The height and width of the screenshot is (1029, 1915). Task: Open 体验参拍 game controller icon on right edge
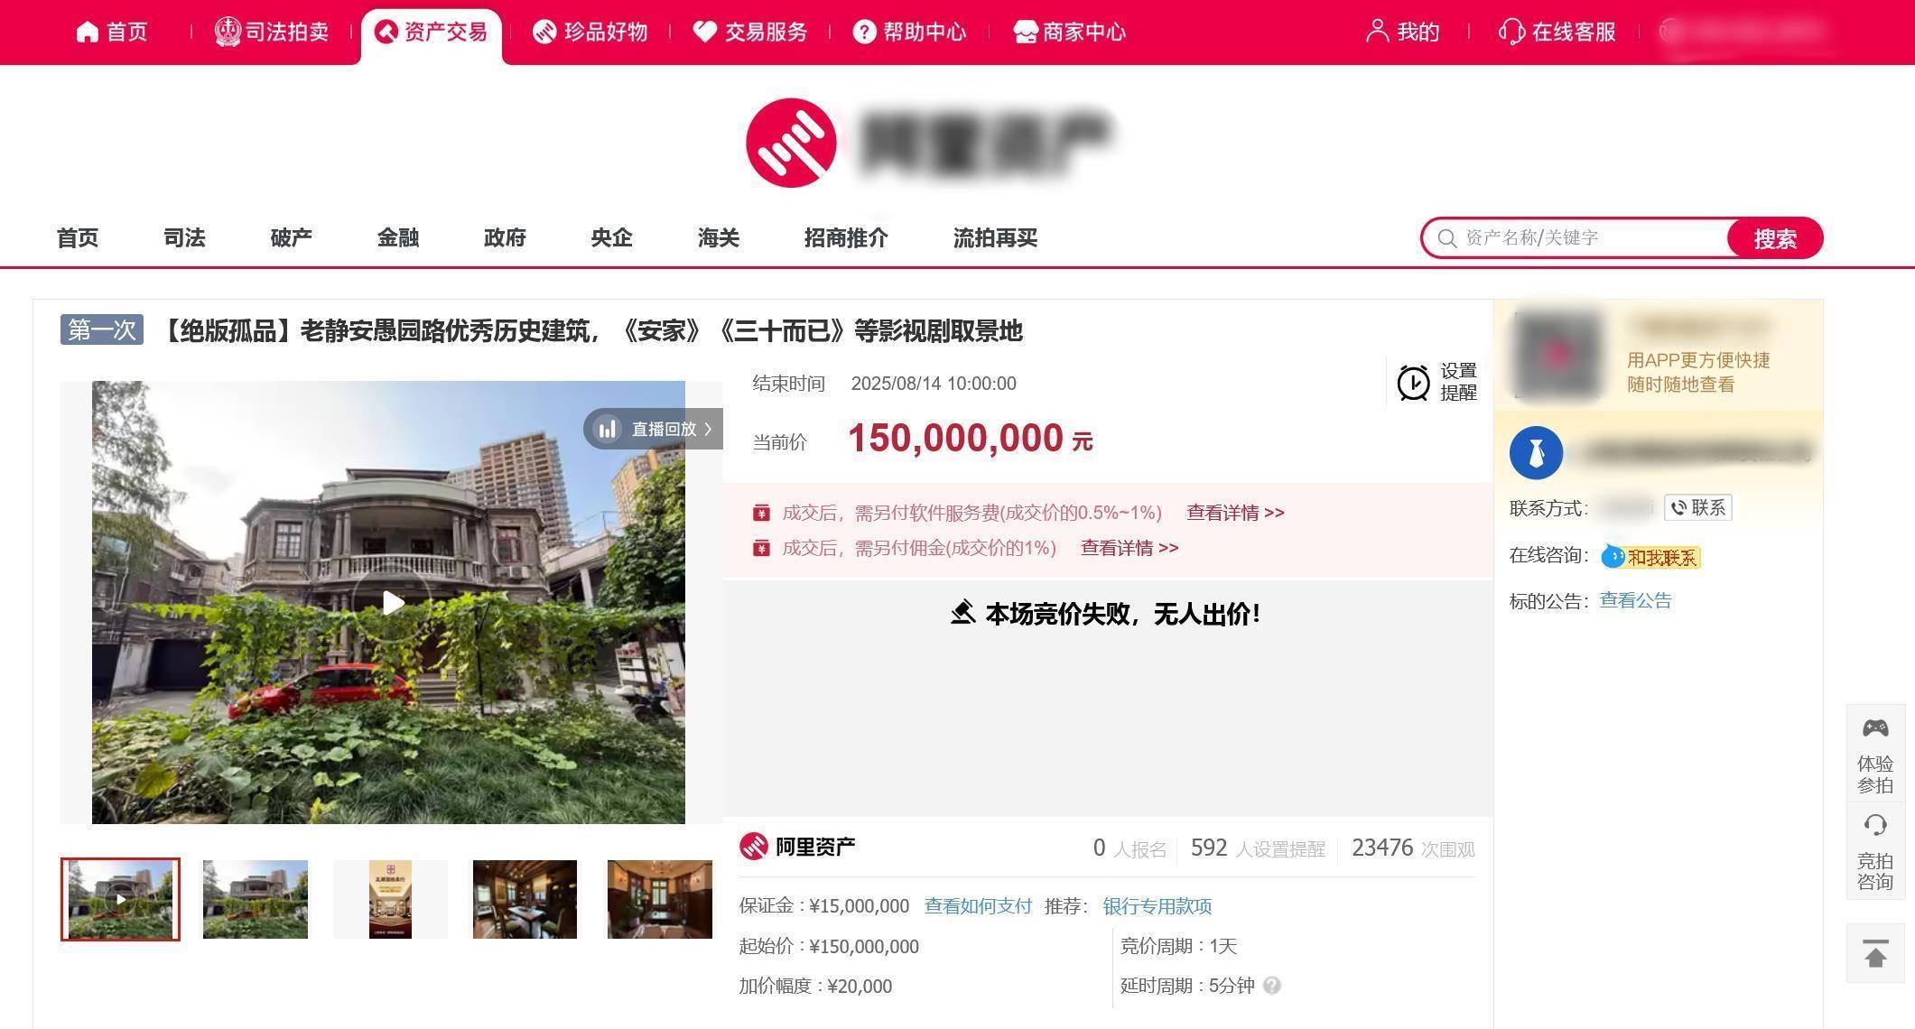(x=1875, y=728)
